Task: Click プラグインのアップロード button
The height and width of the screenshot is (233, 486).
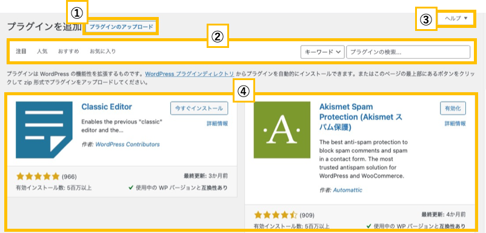Action: [x=121, y=27]
